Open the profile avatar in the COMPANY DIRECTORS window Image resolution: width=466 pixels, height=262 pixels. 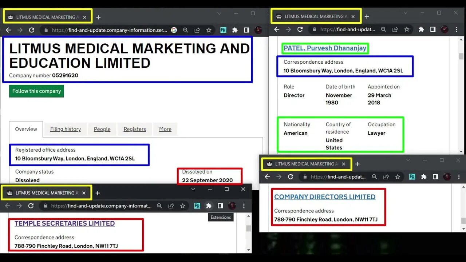tap(447, 177)
